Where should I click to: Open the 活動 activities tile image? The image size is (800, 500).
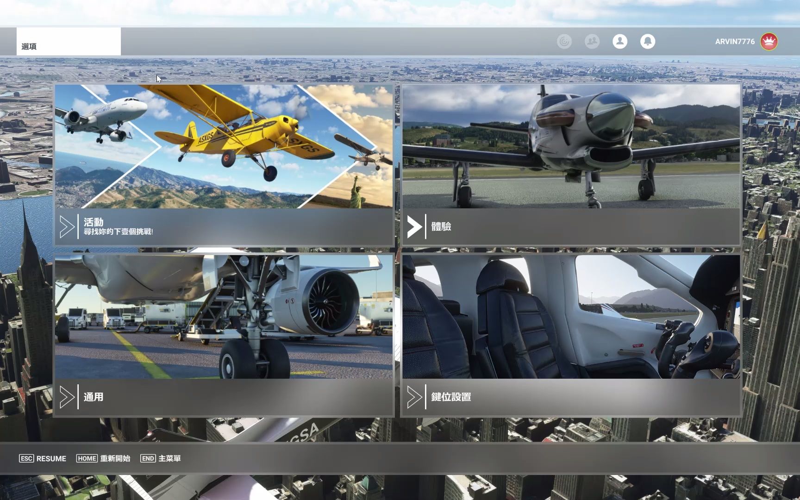point(224,146)
